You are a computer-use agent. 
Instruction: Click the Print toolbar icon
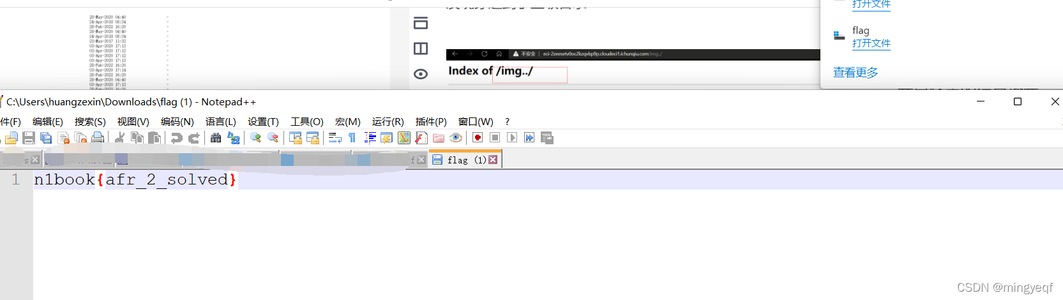pos(98,138)
